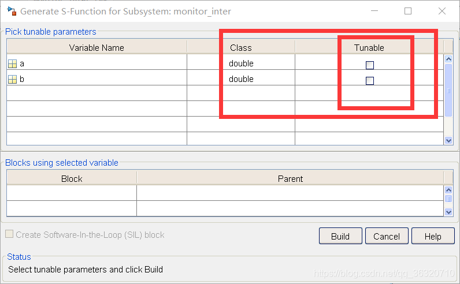
Task: Click the Block column header
Action: click(x=72, y=178)
